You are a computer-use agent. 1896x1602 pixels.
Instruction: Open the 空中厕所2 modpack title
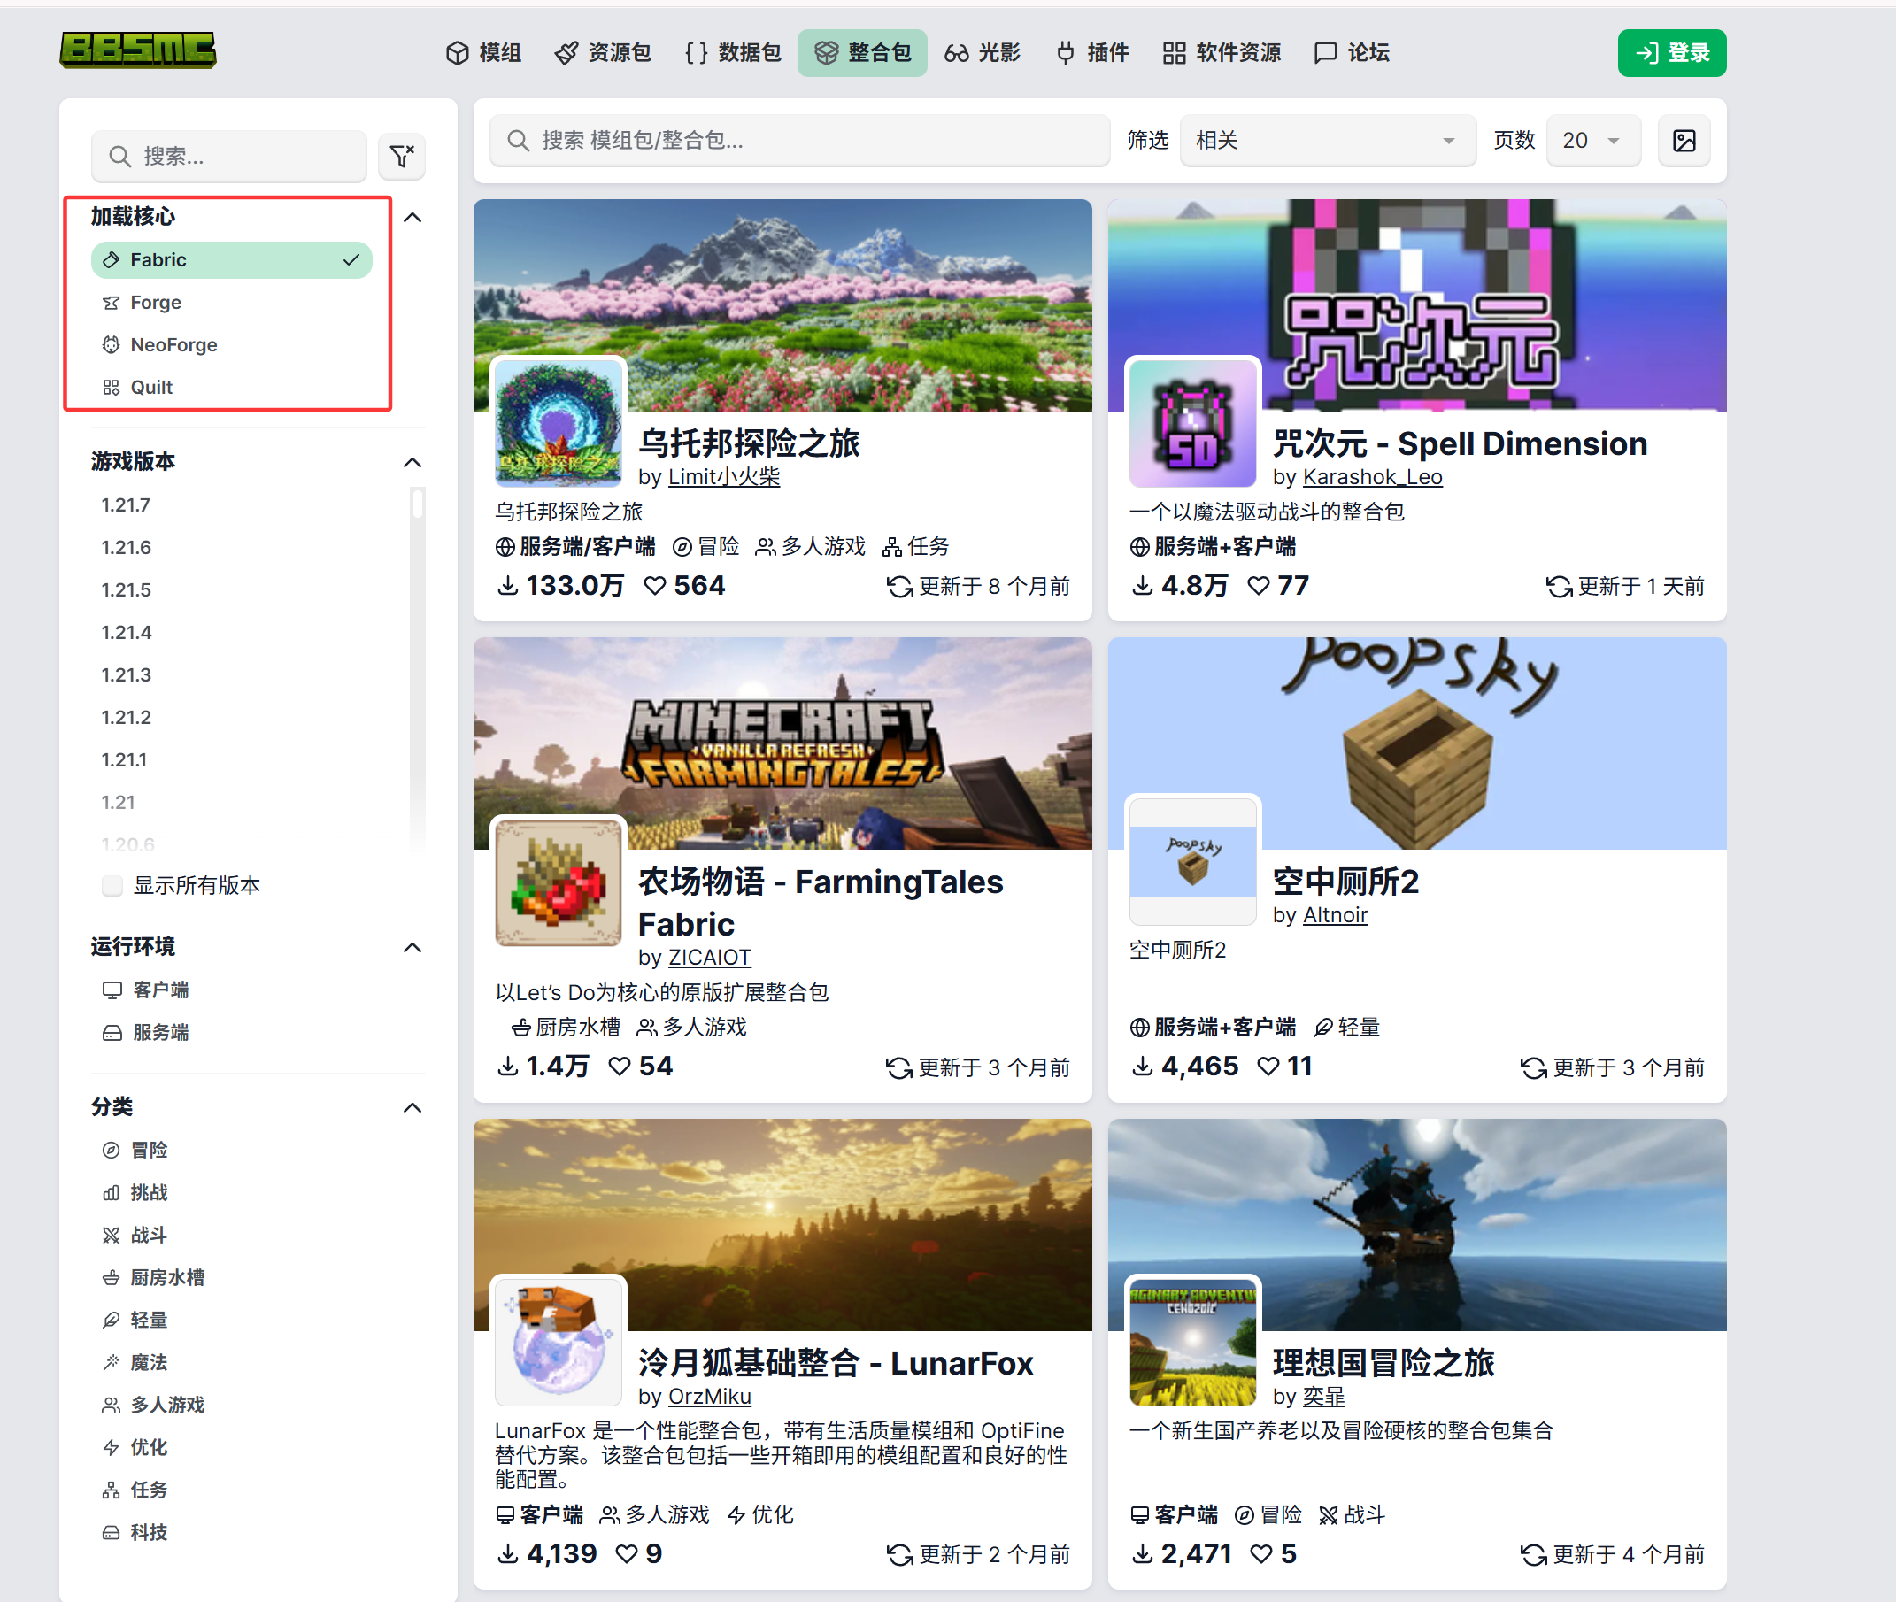pyautogui.click(x=1345, y=882)
